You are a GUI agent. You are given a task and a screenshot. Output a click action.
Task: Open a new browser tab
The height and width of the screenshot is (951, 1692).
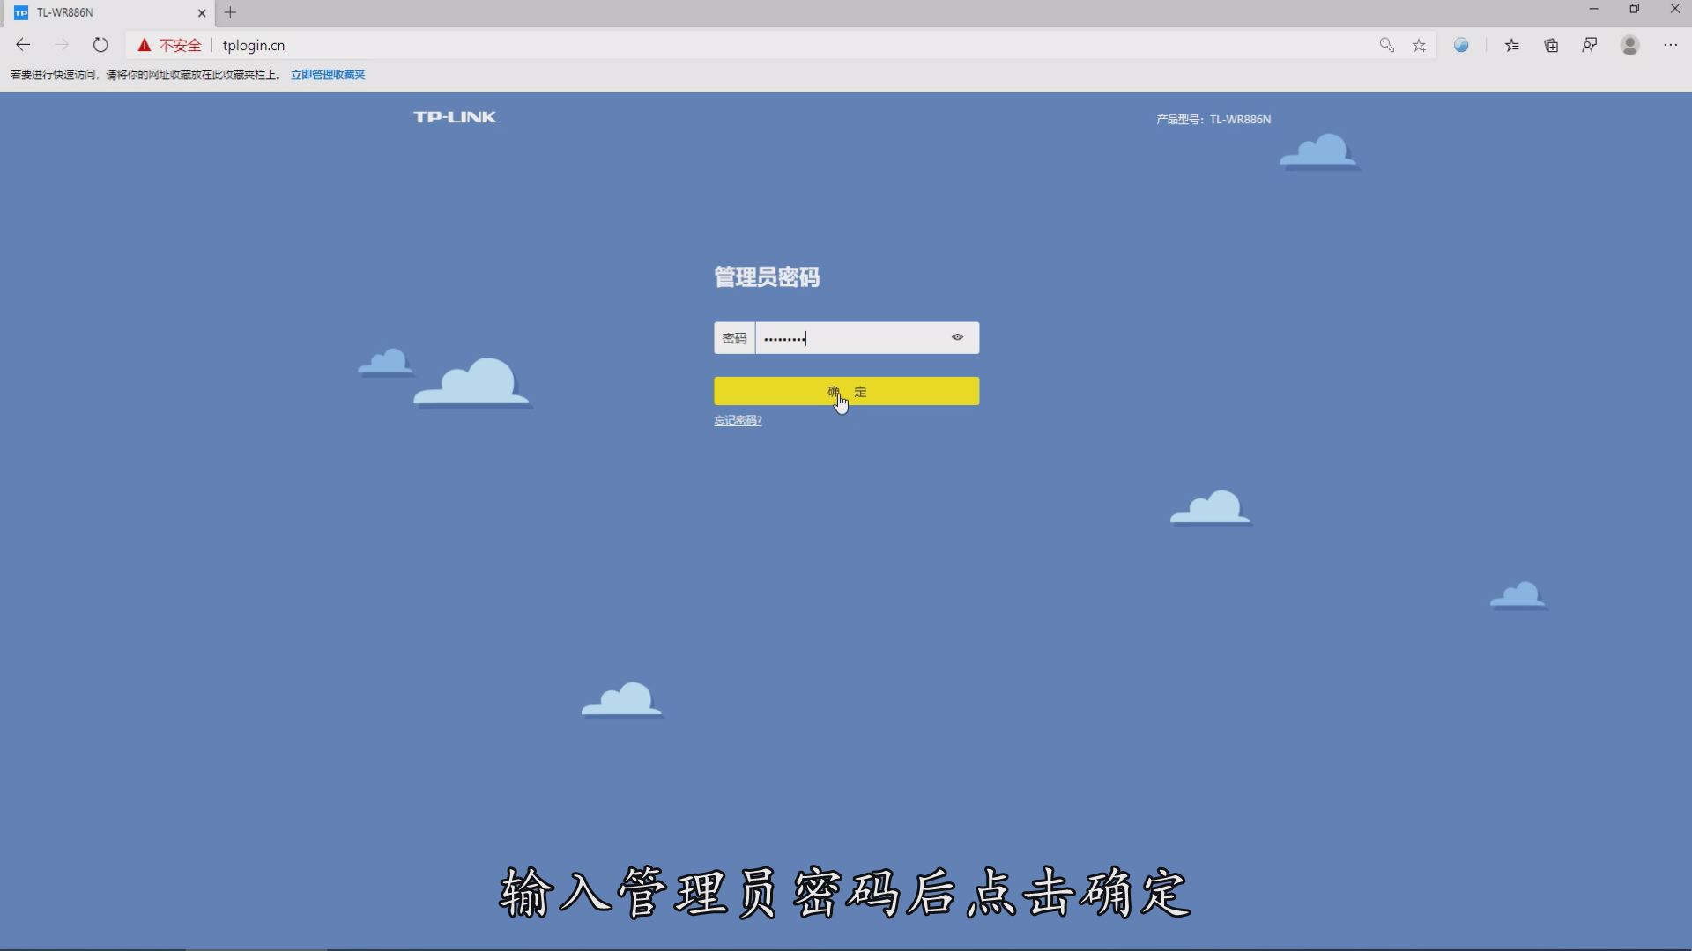point(231,12)
